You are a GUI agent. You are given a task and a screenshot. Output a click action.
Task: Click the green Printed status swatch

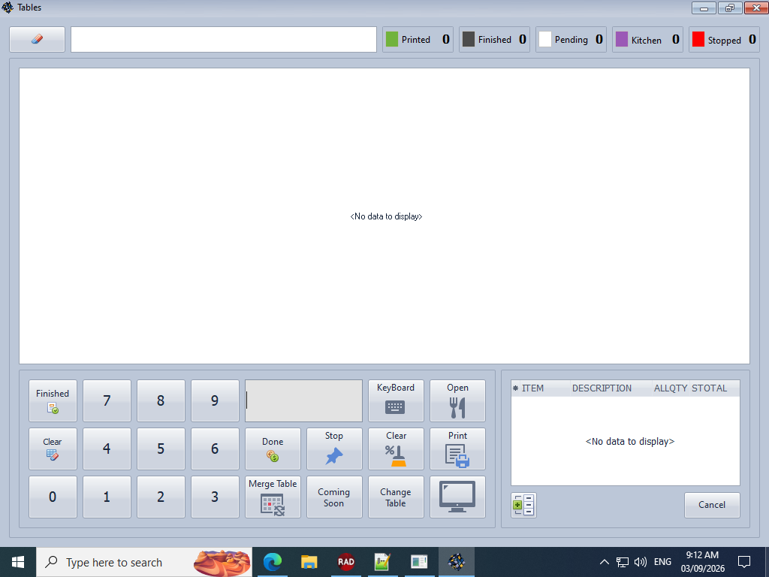(392, 39)
